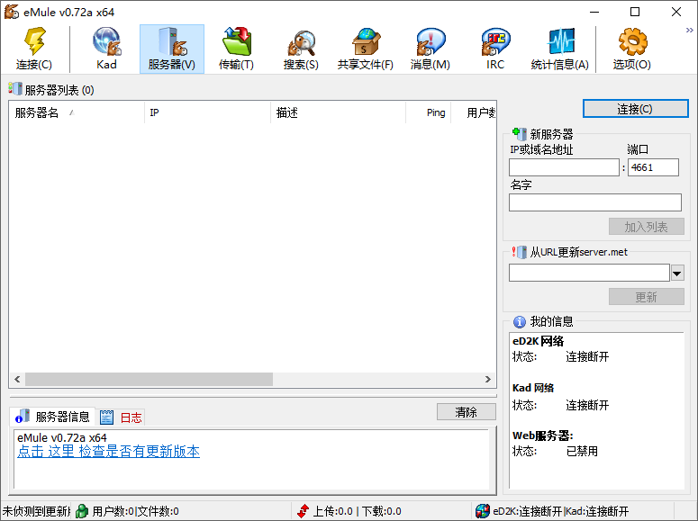Screen dimensions: 698x521
Task: Sort by 描述 column header
Action: click(339, 112)
